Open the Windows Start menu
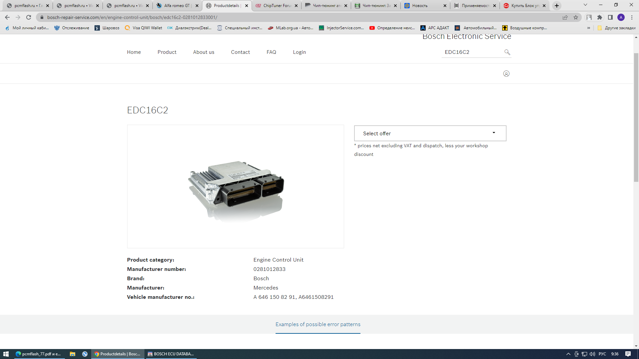Screen dimensions: 639x359 tap(6, 354)
